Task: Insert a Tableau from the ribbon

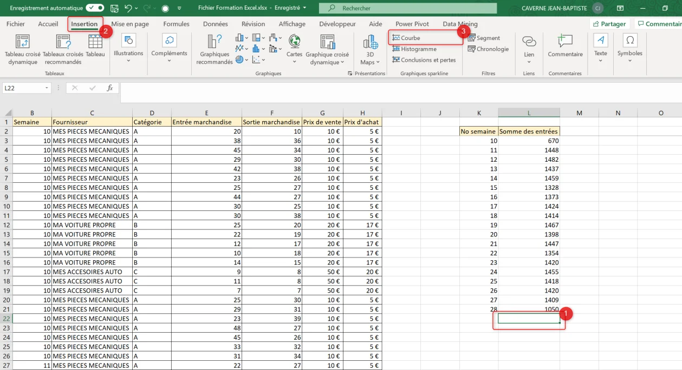Action: [95, 46]
